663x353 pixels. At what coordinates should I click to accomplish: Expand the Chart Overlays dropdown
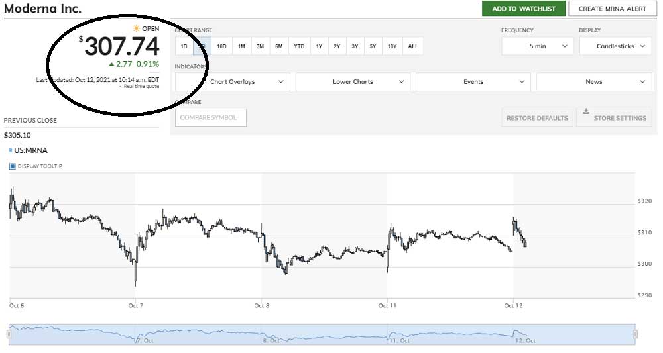[x=233, y=82]
